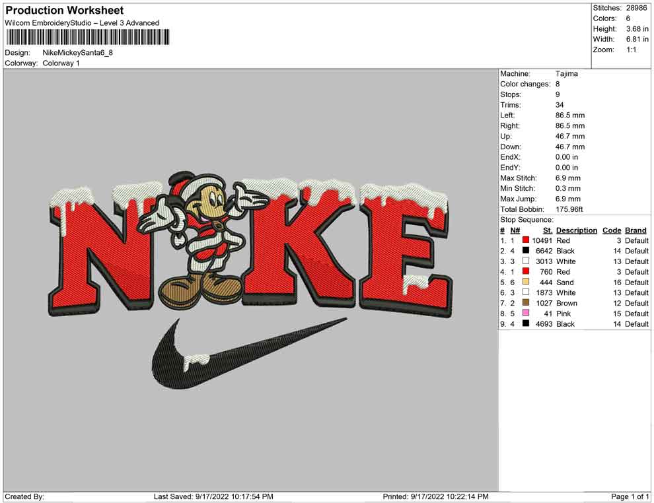Click the Pink description in stop 8

[563, 314]
